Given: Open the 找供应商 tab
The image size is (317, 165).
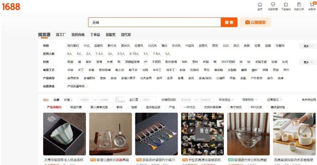Looking at the screenshot, I should tap(78, 35).
